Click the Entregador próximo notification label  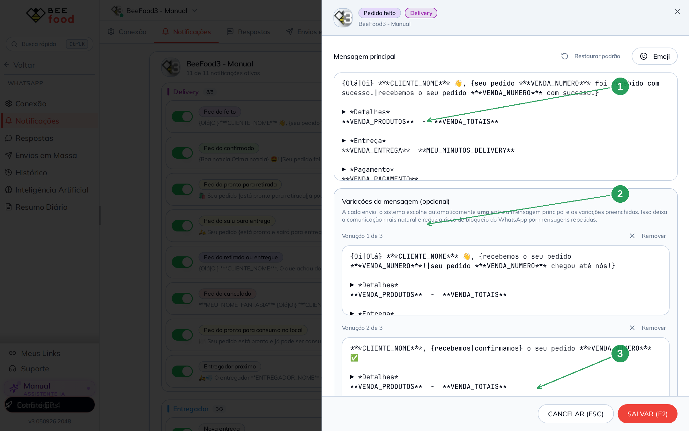pos(230,366)
